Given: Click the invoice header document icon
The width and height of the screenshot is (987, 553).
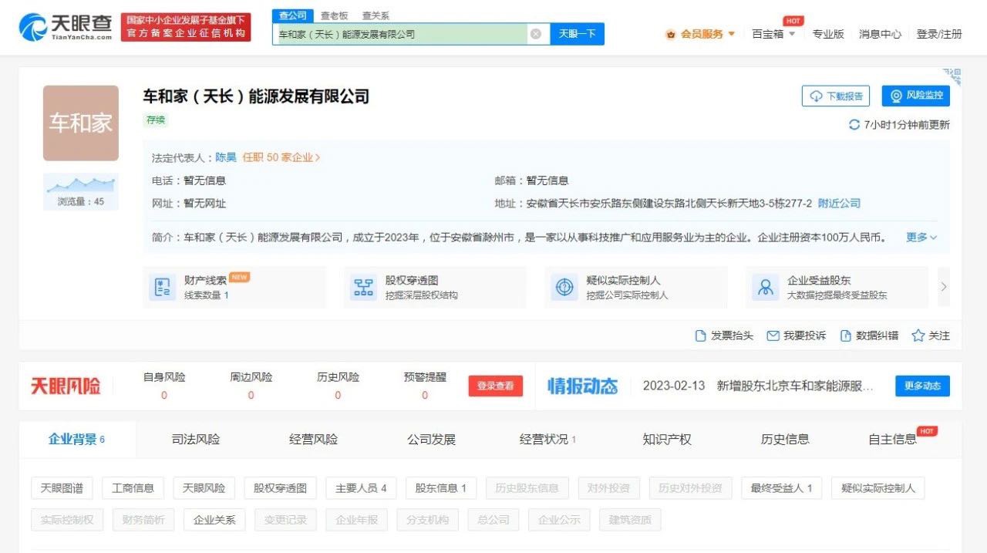Looking at the screenshot, I should pos(700,336).
